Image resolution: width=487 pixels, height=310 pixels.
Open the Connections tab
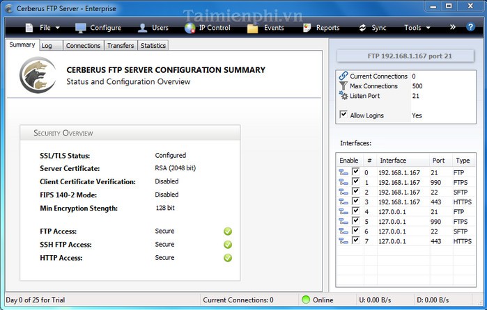[83, 46]
